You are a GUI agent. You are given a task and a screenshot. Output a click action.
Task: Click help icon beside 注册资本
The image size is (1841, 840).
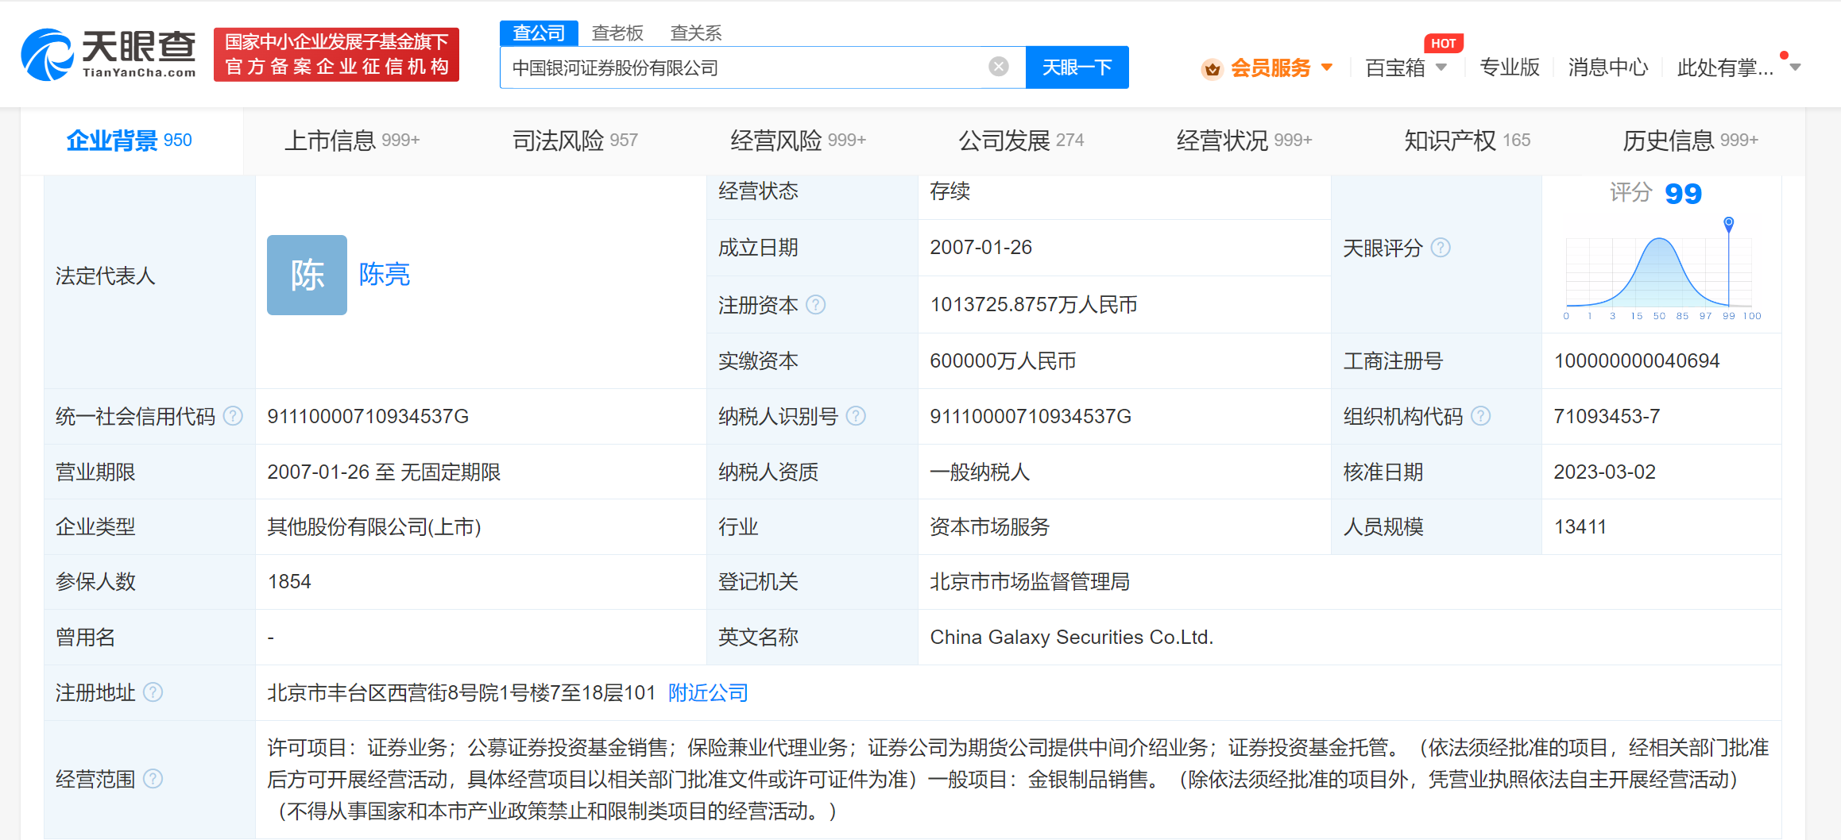816,305
